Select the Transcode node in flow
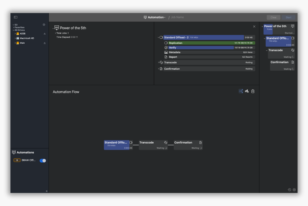The height and width of the screenshot is (206, 308). point(153,145)
